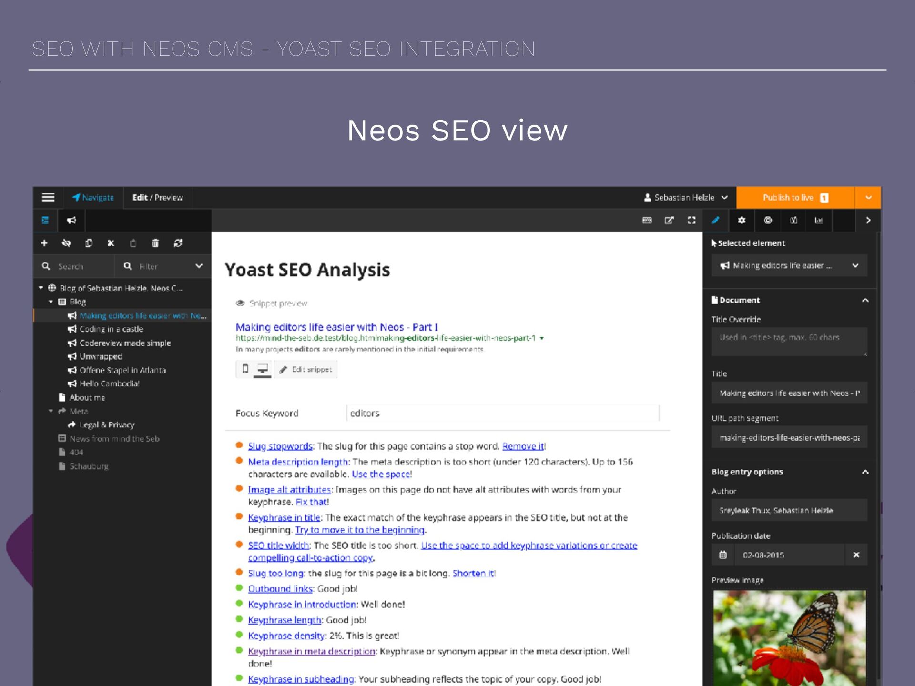Select the megaphone content tree tab
Image resolution: width=915 pixels, height=686 pixels.
(x=71, y=220)
